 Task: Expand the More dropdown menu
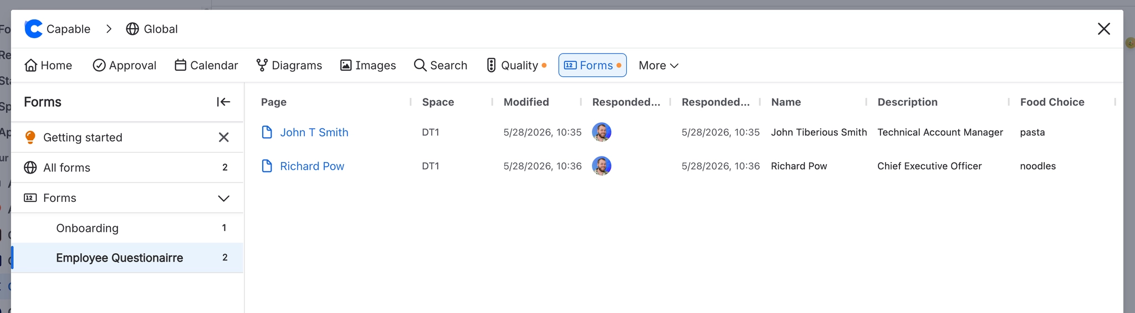coord(658,65)
